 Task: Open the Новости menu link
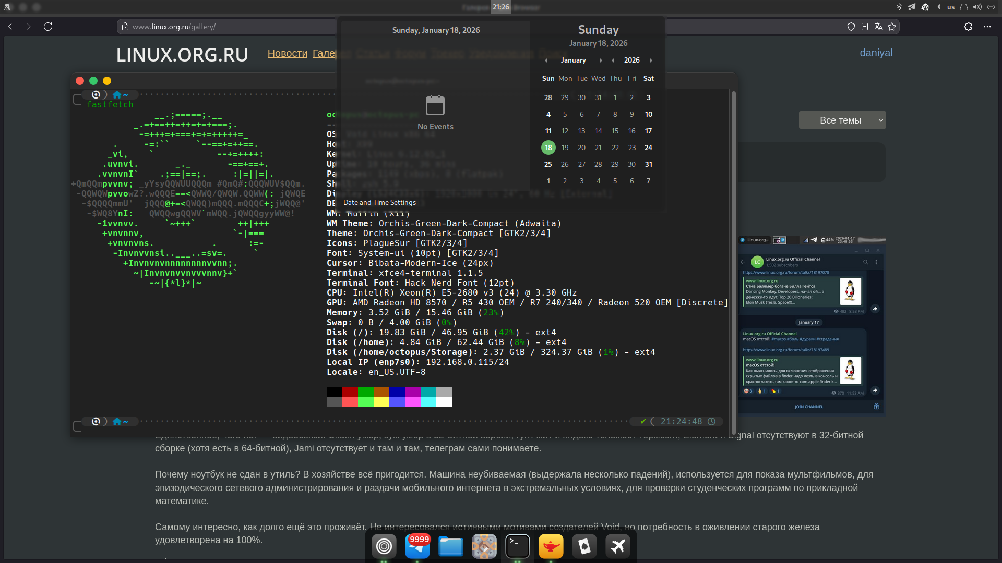(x=287, y=53)
